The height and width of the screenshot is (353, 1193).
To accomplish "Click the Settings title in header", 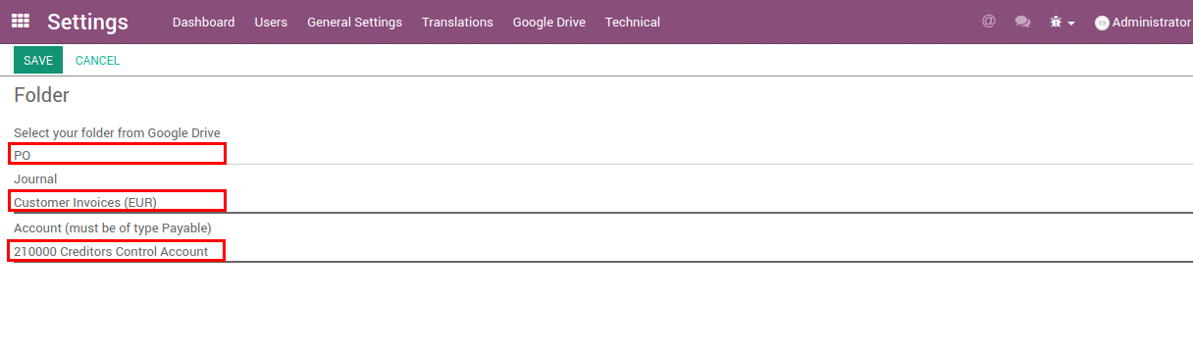I will click(87, 22).
